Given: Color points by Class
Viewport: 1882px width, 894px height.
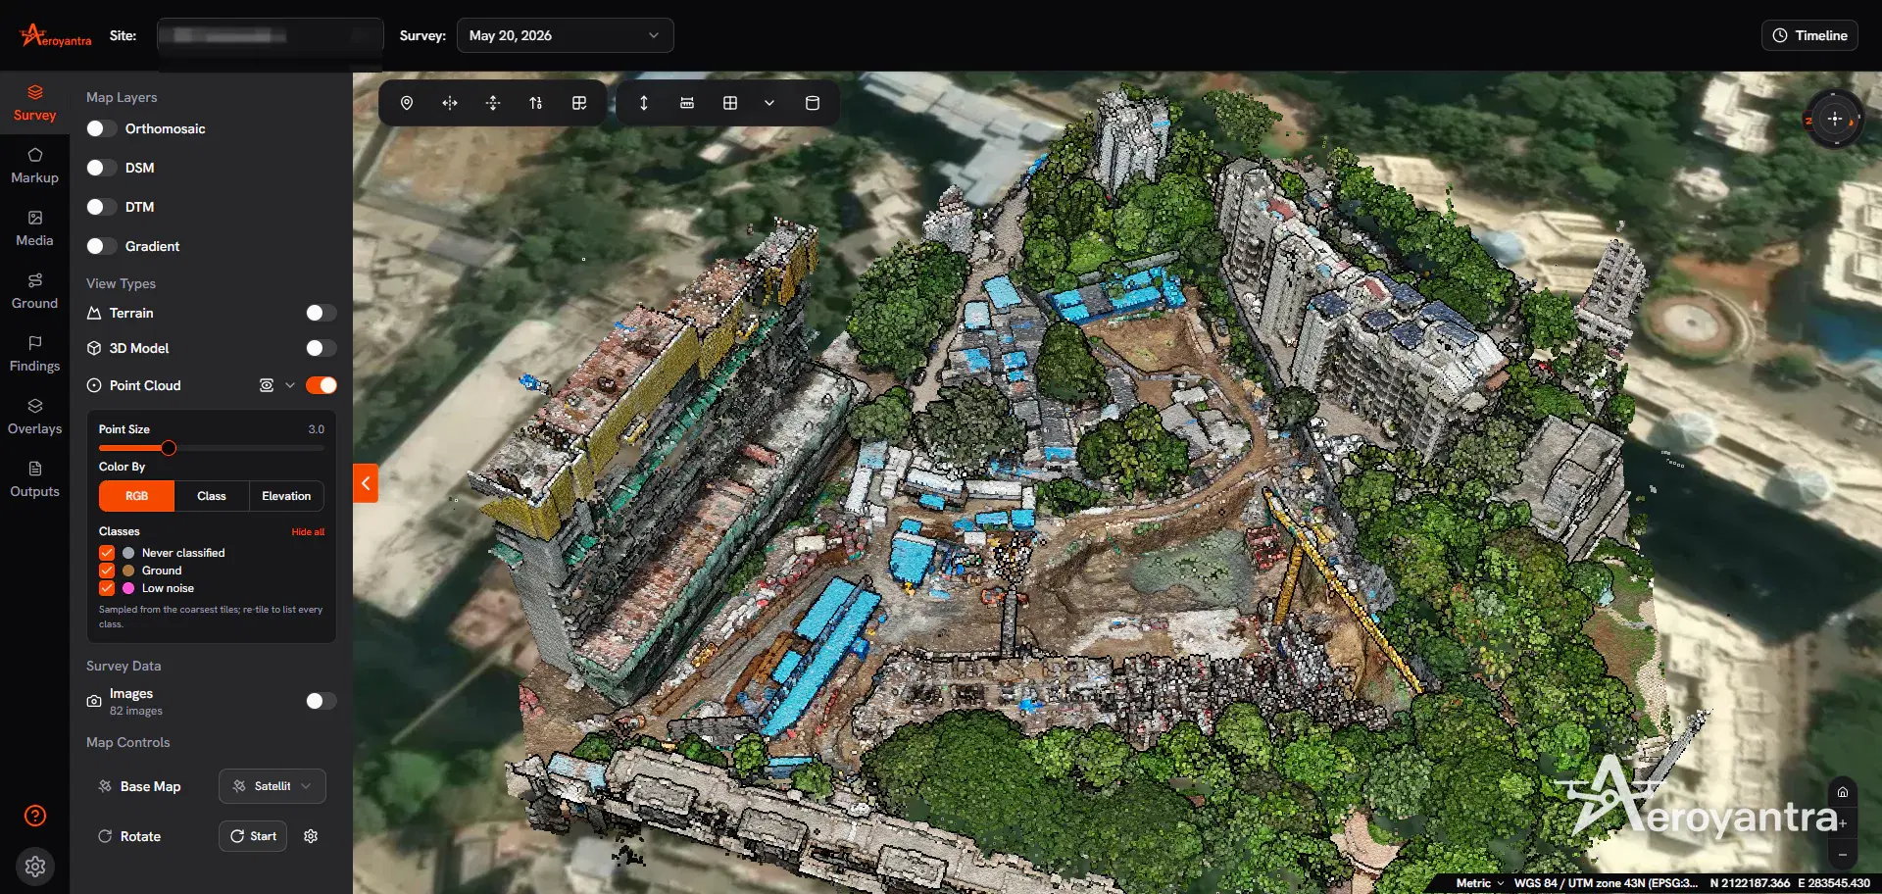Looking at the screenshot, I should (x=212, y=496).
